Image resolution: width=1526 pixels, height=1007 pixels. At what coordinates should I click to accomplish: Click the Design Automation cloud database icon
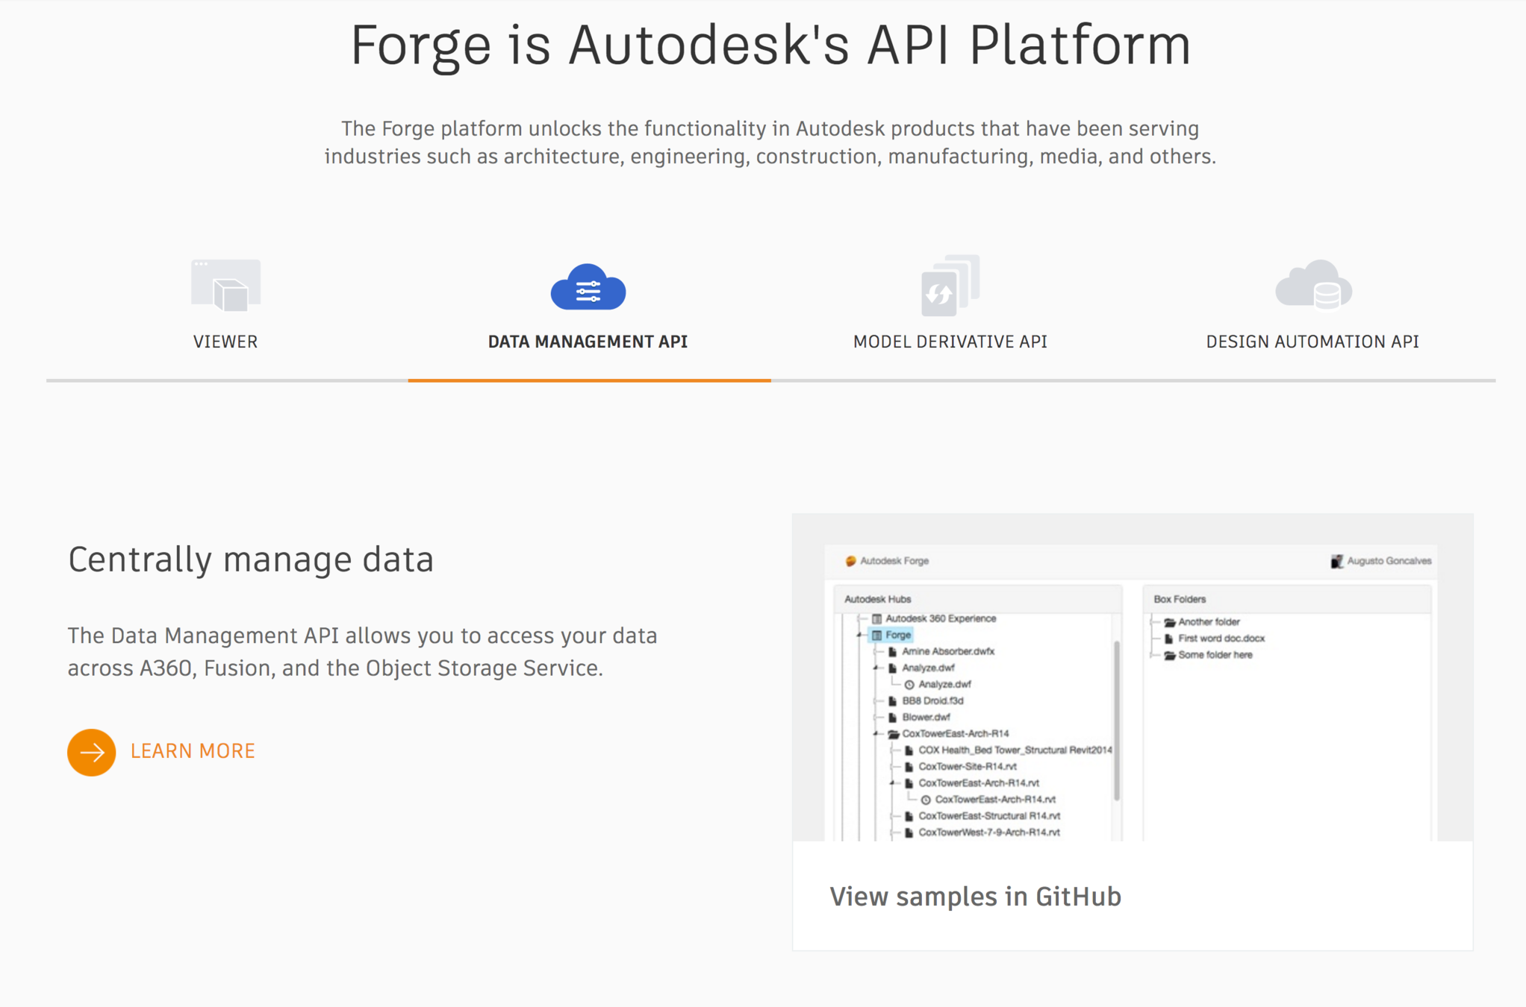[1312, 286]
